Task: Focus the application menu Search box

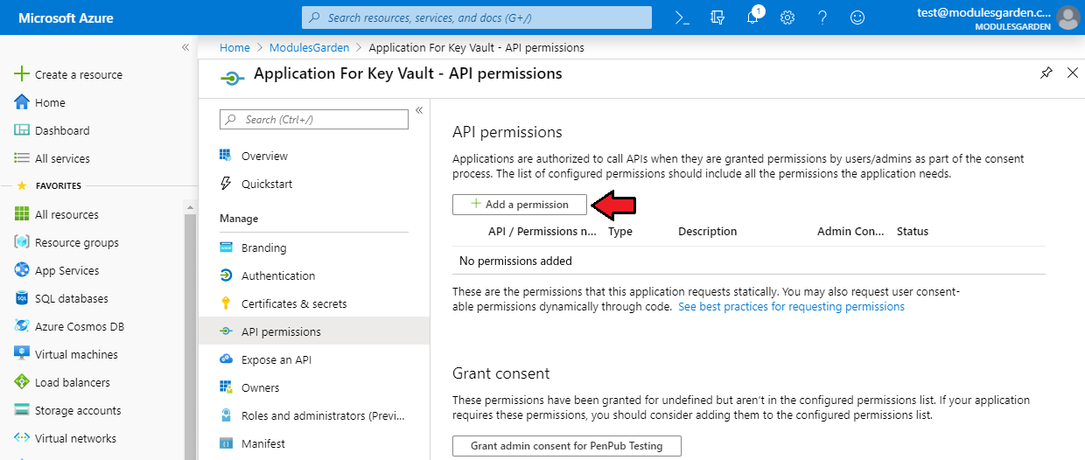Action: (314, 119)
